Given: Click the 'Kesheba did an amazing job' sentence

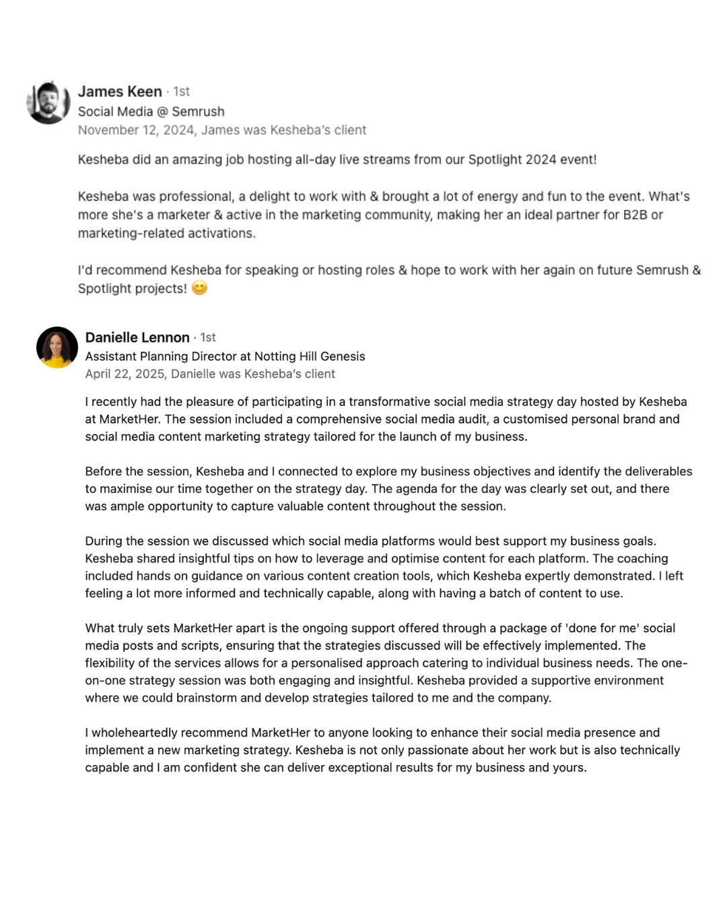Looking at the screenshot, I should pos(337,160).
